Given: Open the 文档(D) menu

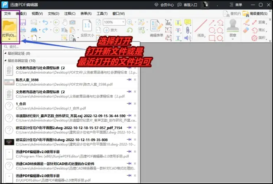Looking at the screenshot, I should 53,14.
